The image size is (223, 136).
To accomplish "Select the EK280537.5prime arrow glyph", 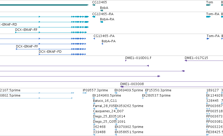I will (143, 98).
